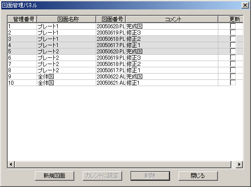Close the 図面管理パネル dialog
The image size is (251, 187).
coord(245,5)
